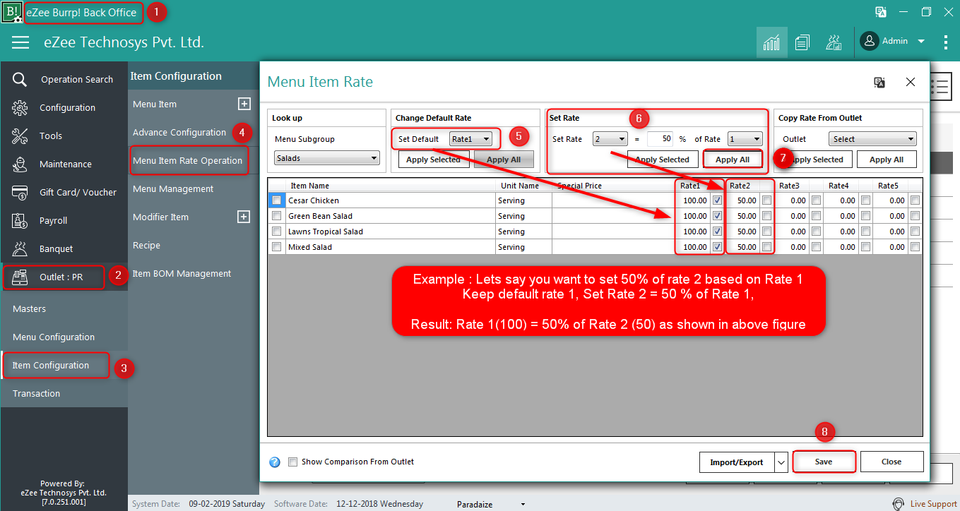Click the Outlet : PR register icon
Viewport: 960px width, 511px height.
(x=20, y=277)
